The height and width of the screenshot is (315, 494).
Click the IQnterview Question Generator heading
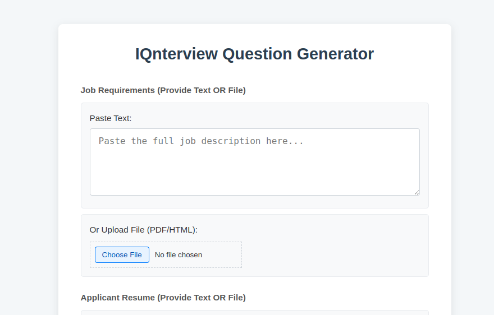[x=254, y=54]
